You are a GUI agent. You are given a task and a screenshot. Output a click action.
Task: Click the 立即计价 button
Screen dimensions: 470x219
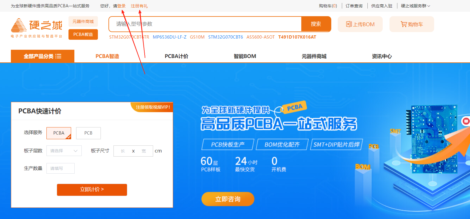pos(92,190)
